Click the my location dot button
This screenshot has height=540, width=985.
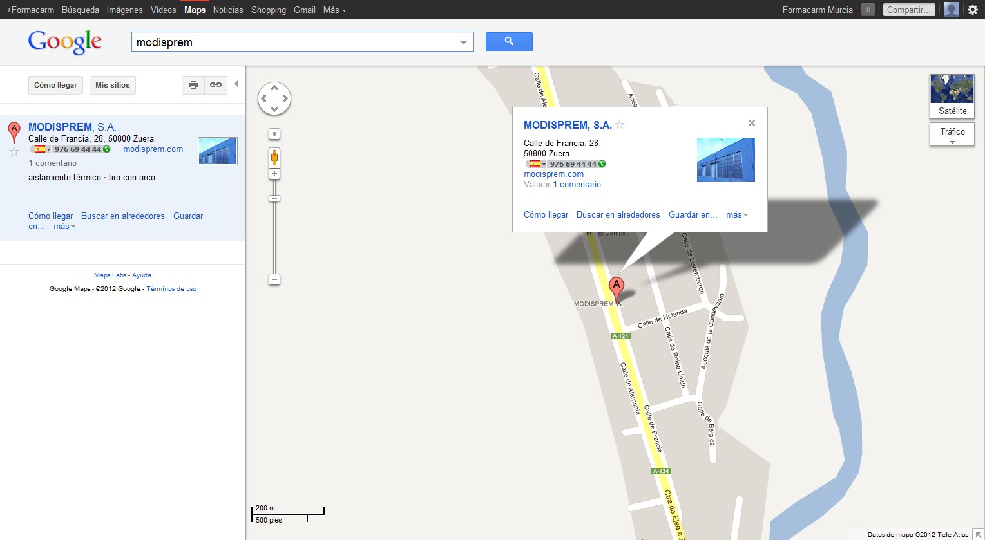tap(274, 134)
